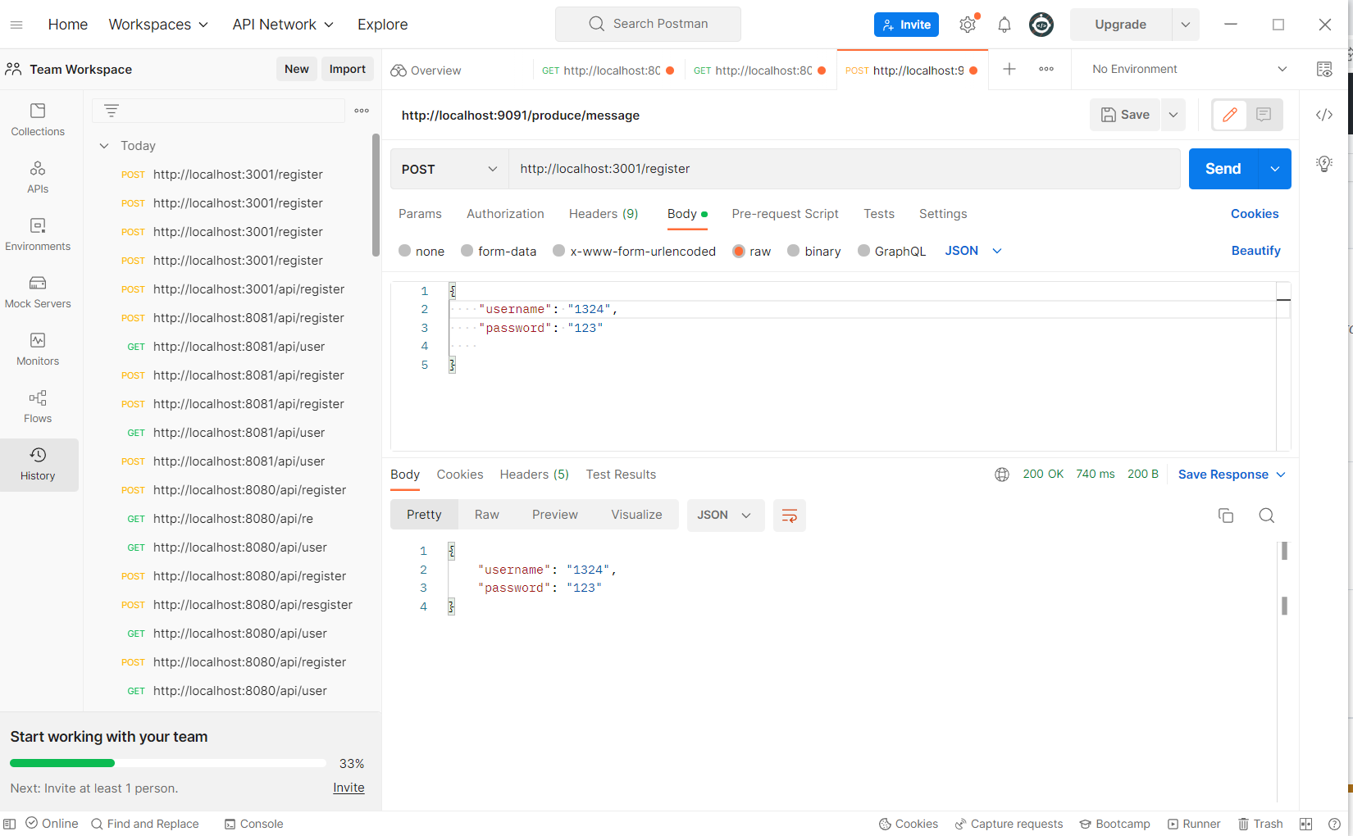This screenshot has width=1353, height=836.
Task: Select the none body type
Action: (421, 251)
